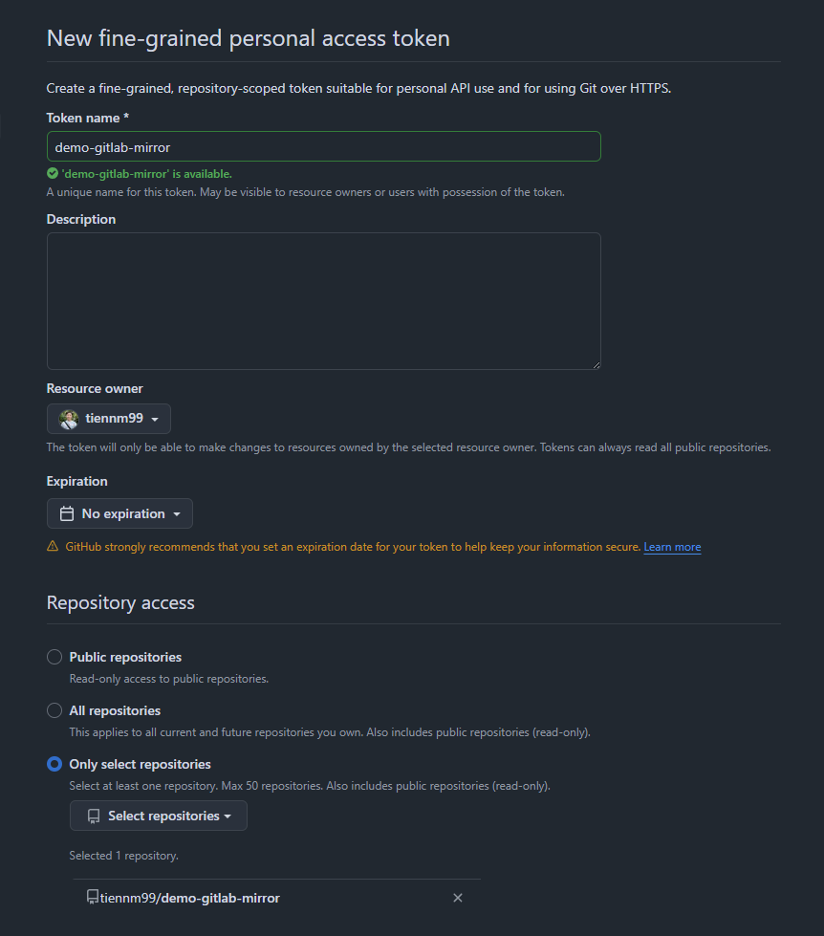Click the green availability checkmark icon
Screen dimensions: 824x936
pyautogui.click(x=53, y=174)
